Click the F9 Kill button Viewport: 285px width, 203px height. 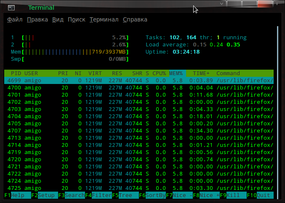click(233, 195)
